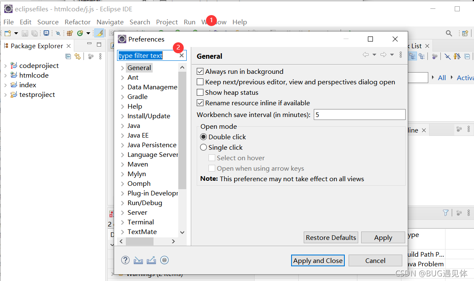Click the Workbench save interval input field
This screenshot has width=474, height=281.
(x=359, y=114)
